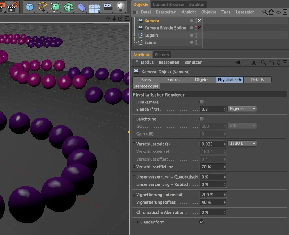Image resolution: width=289 pixels, height=235 pixels.
Task: Click the up arrow in Attribute manager
Action: click(x=254, y=62)
